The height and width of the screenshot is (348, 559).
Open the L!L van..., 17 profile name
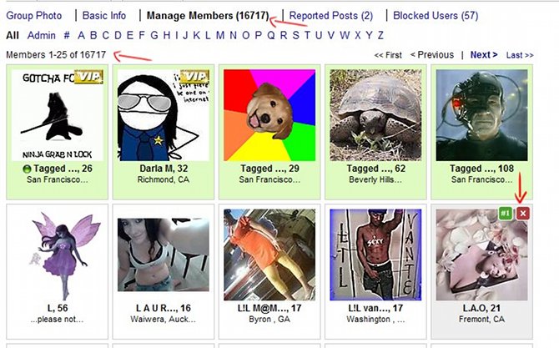click(x=375, y=308)
